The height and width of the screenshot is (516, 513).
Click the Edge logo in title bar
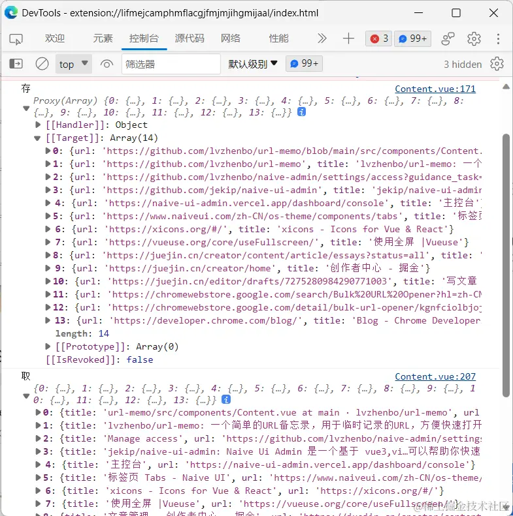(x=11, y=12)
